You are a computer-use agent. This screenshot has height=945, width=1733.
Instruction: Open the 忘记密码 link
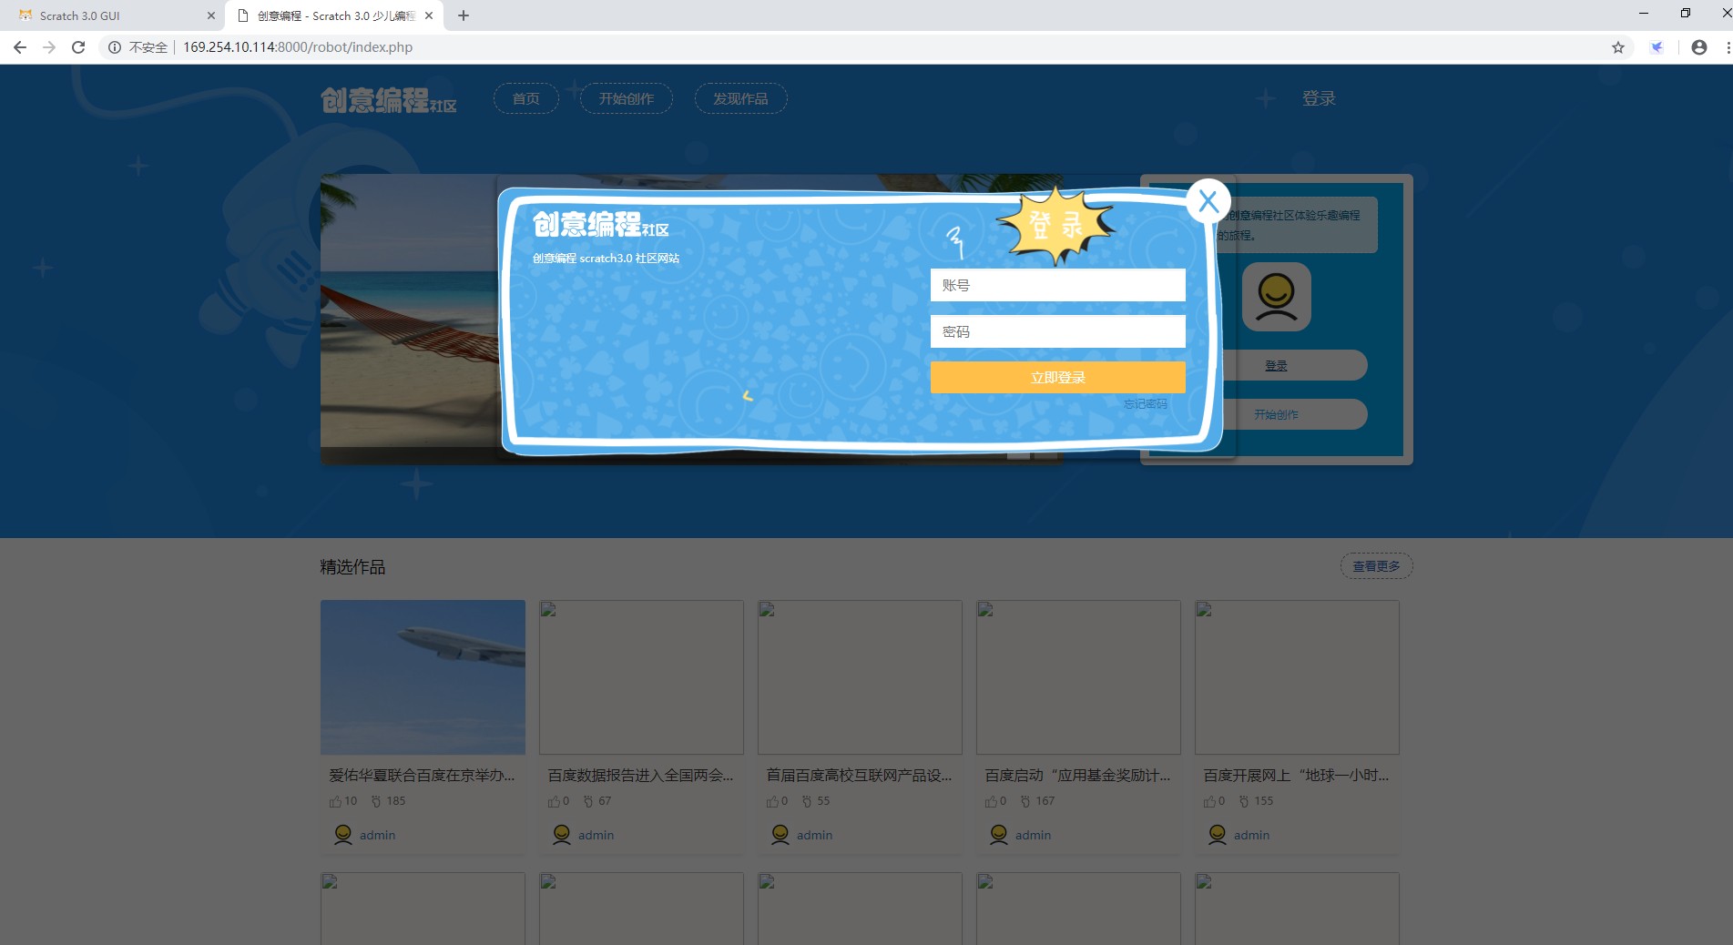pos(1146,403)
